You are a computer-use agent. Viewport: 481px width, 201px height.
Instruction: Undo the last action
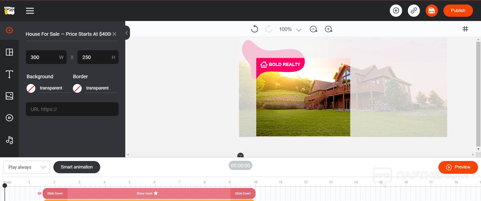coord(255,29)
